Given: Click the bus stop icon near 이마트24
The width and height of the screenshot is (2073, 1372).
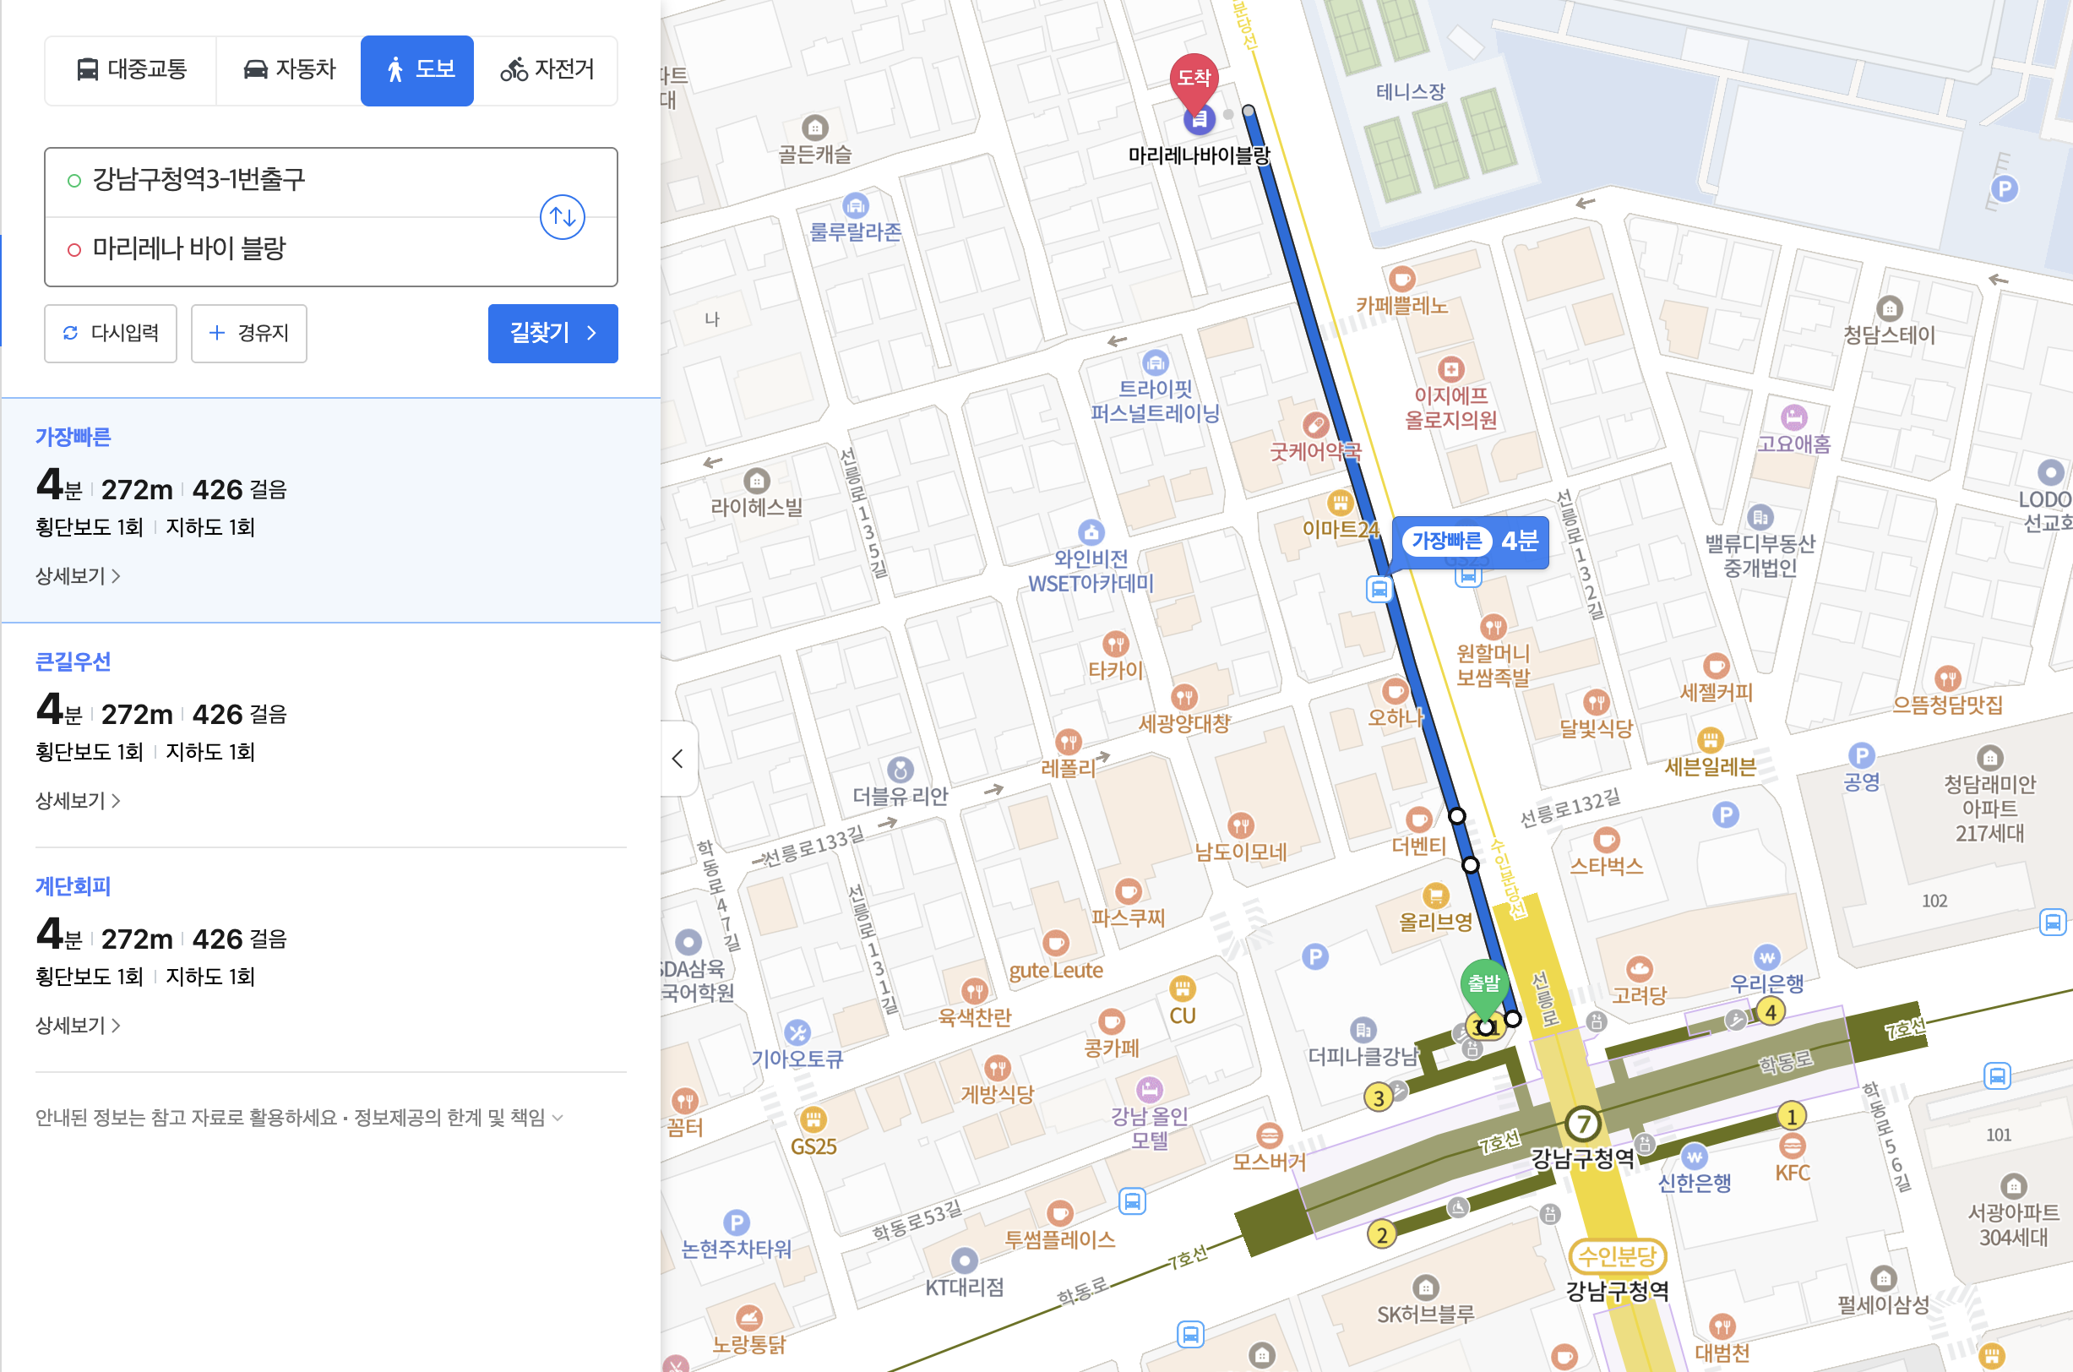Looking at the screenshot, I should pyautogui.click(x=1379, y=589).
